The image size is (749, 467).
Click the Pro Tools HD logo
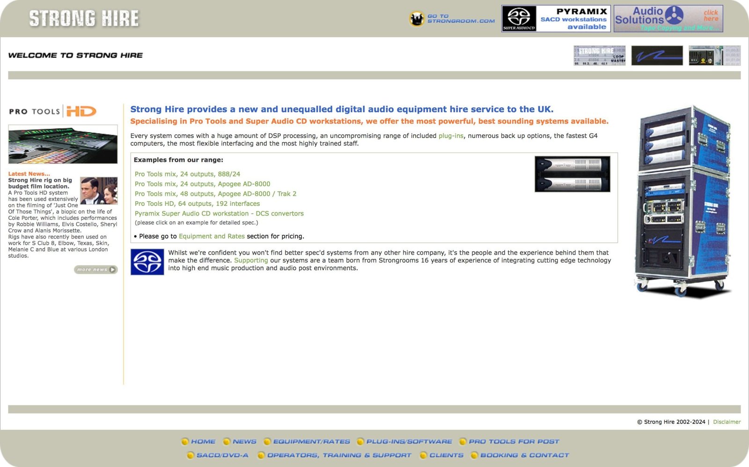pyautogui.click(x=52, y=111)
